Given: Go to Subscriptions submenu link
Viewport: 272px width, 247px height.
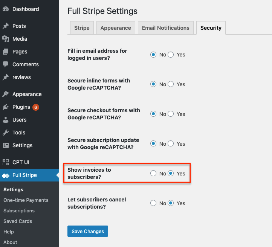Looking at the screenshot, I should 19,211.
